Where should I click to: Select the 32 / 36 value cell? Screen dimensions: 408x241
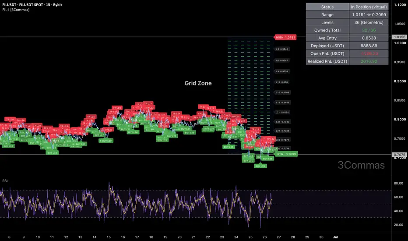(369, 30)
